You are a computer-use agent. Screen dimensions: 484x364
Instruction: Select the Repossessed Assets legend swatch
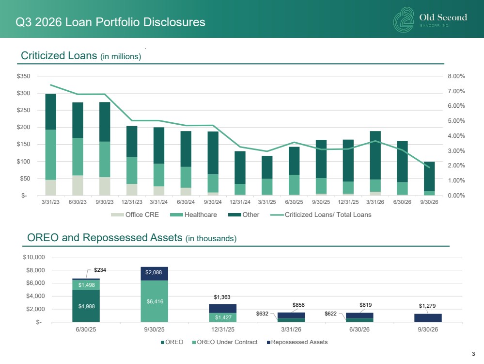click(x=268, y=342)
